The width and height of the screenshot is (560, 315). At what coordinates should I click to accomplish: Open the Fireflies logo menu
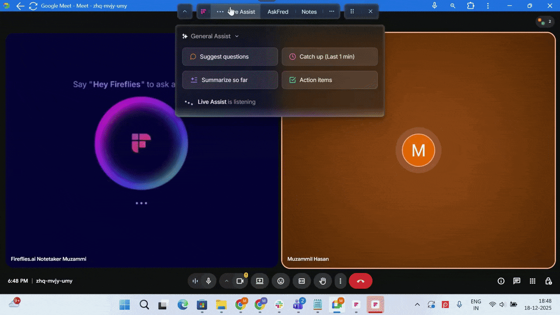pyautogui.click(x=203, y=11)
